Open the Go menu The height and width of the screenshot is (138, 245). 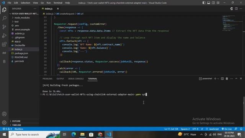[42, 3]
